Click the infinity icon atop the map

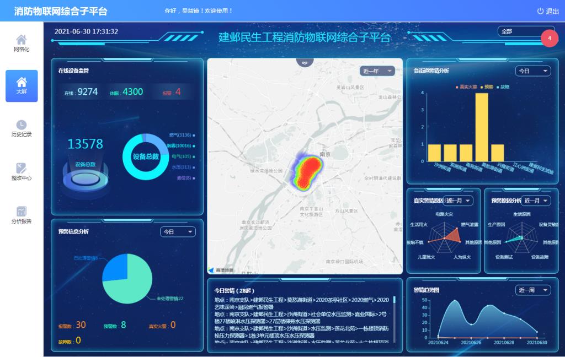pos(305,62)
